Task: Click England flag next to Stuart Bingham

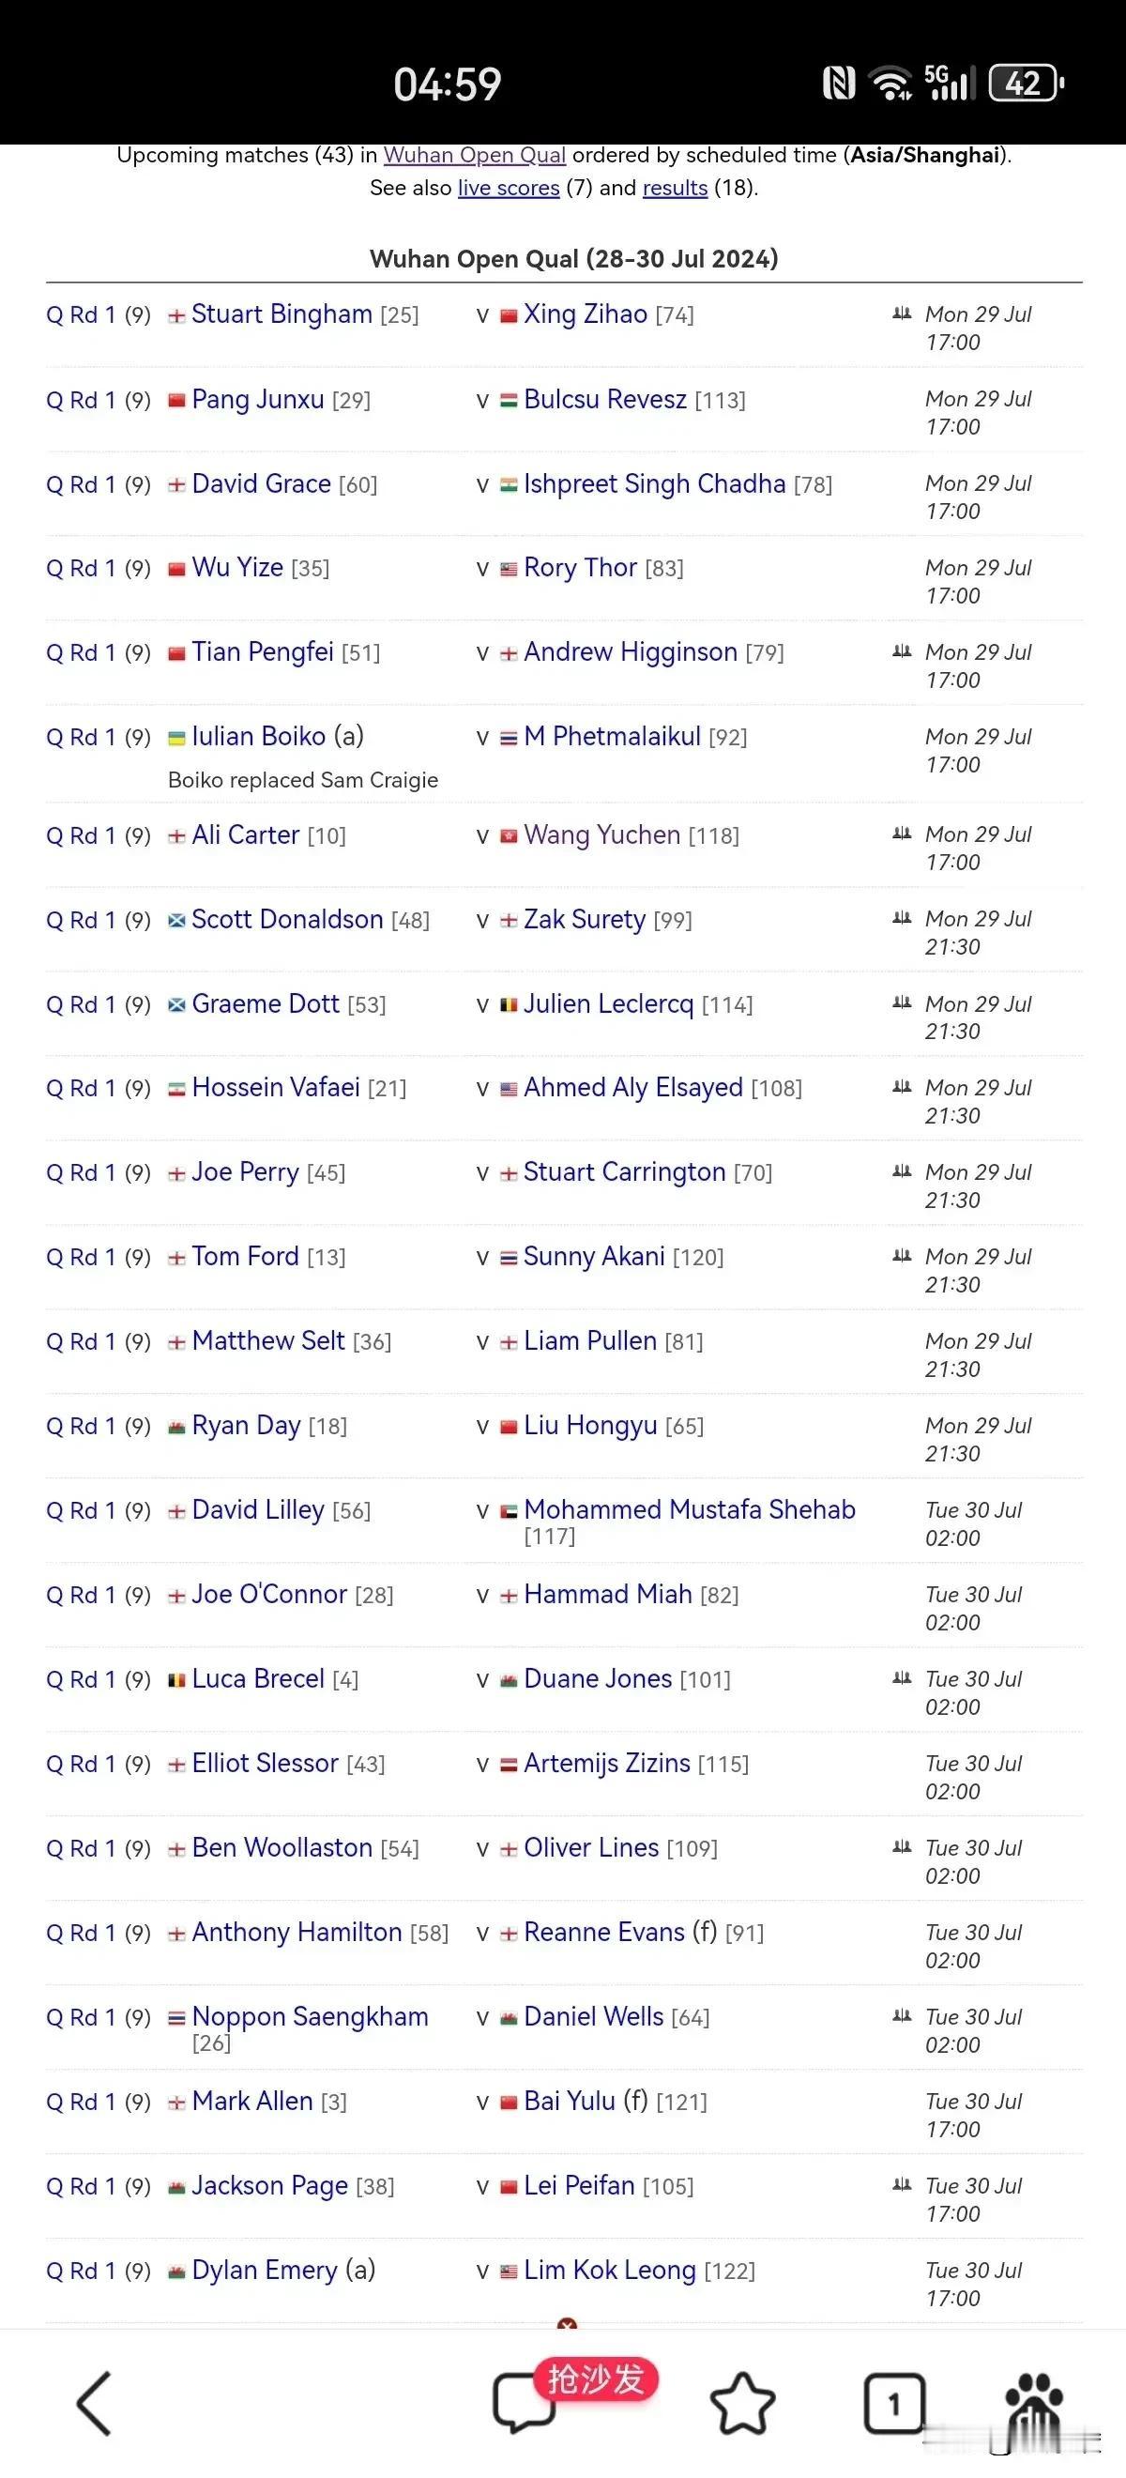Action: 177,315
